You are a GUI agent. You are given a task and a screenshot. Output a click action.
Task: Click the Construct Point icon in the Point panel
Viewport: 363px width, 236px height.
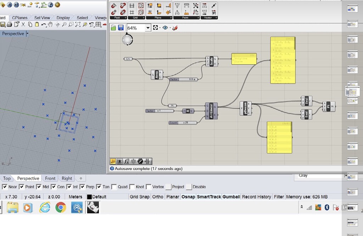(x=177, y=5)
